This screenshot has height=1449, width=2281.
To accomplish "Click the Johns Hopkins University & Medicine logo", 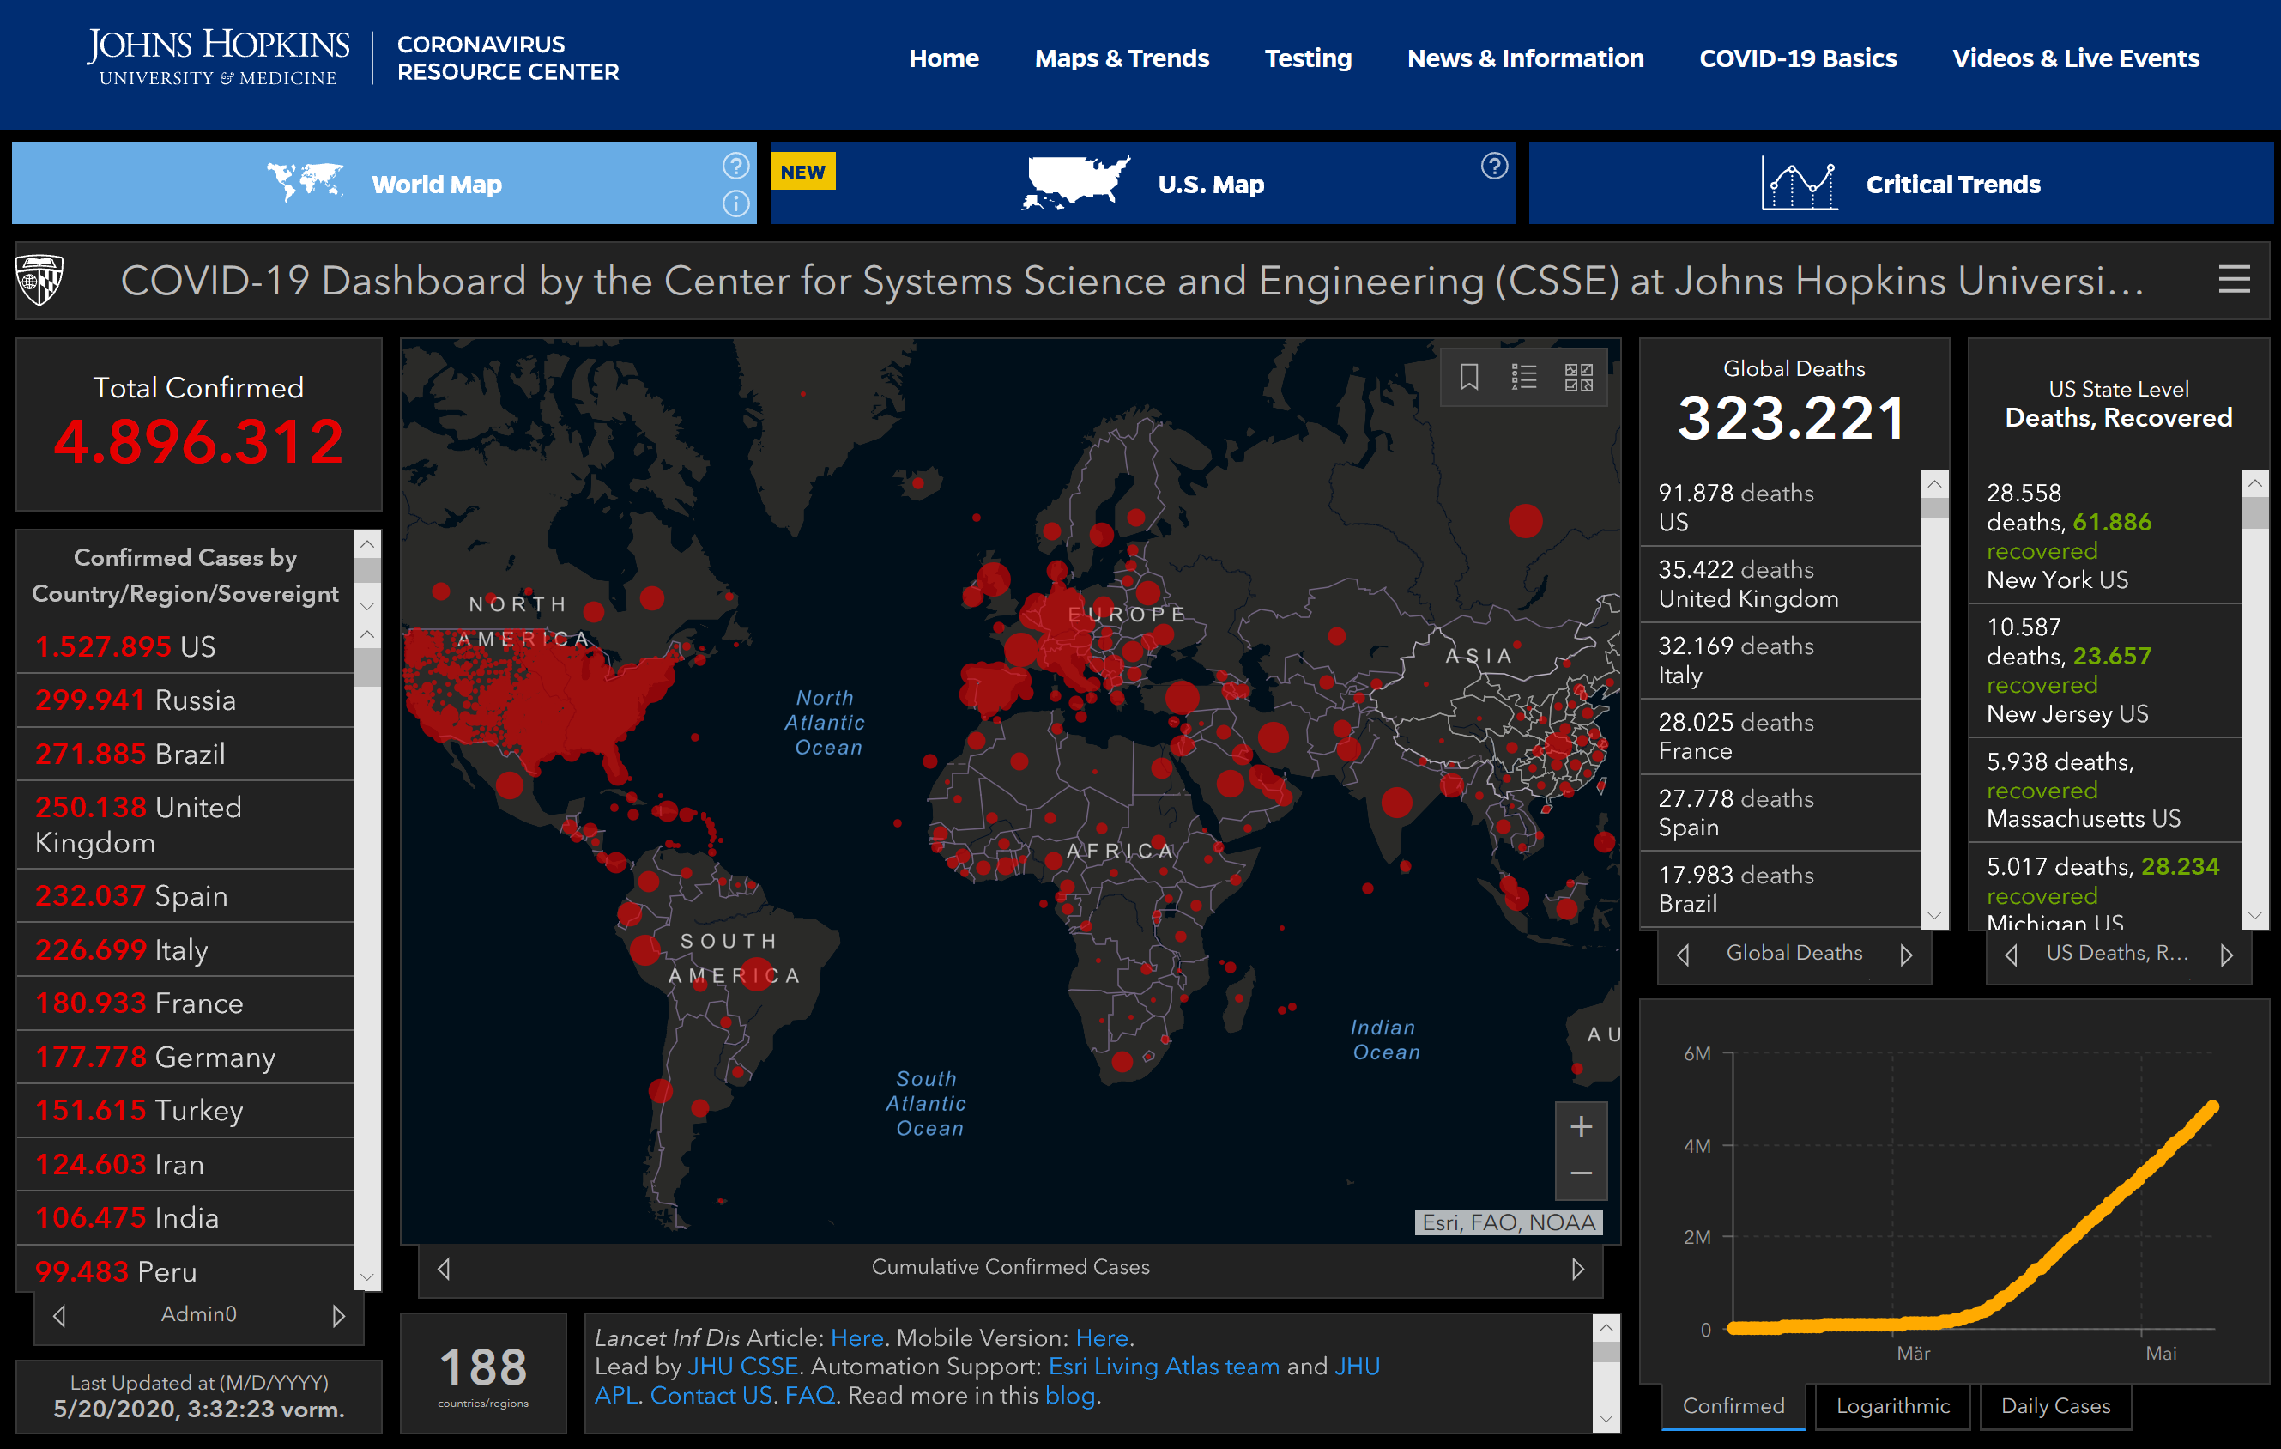I will 218,58.
